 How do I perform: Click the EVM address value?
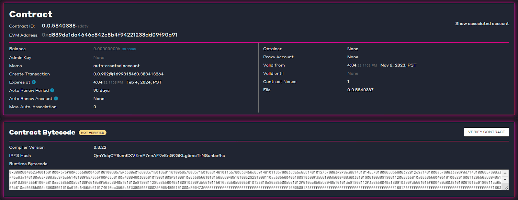(x=110, y=35)
